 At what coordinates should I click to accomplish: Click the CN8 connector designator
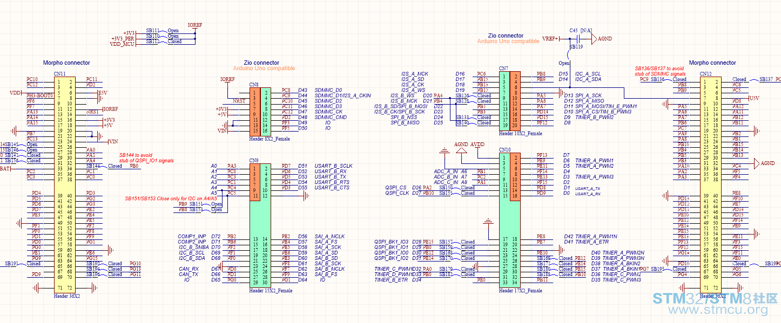coord(253,85)
